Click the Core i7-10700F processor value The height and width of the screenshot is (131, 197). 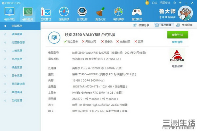pyautogui.click(x=97, y=68)
